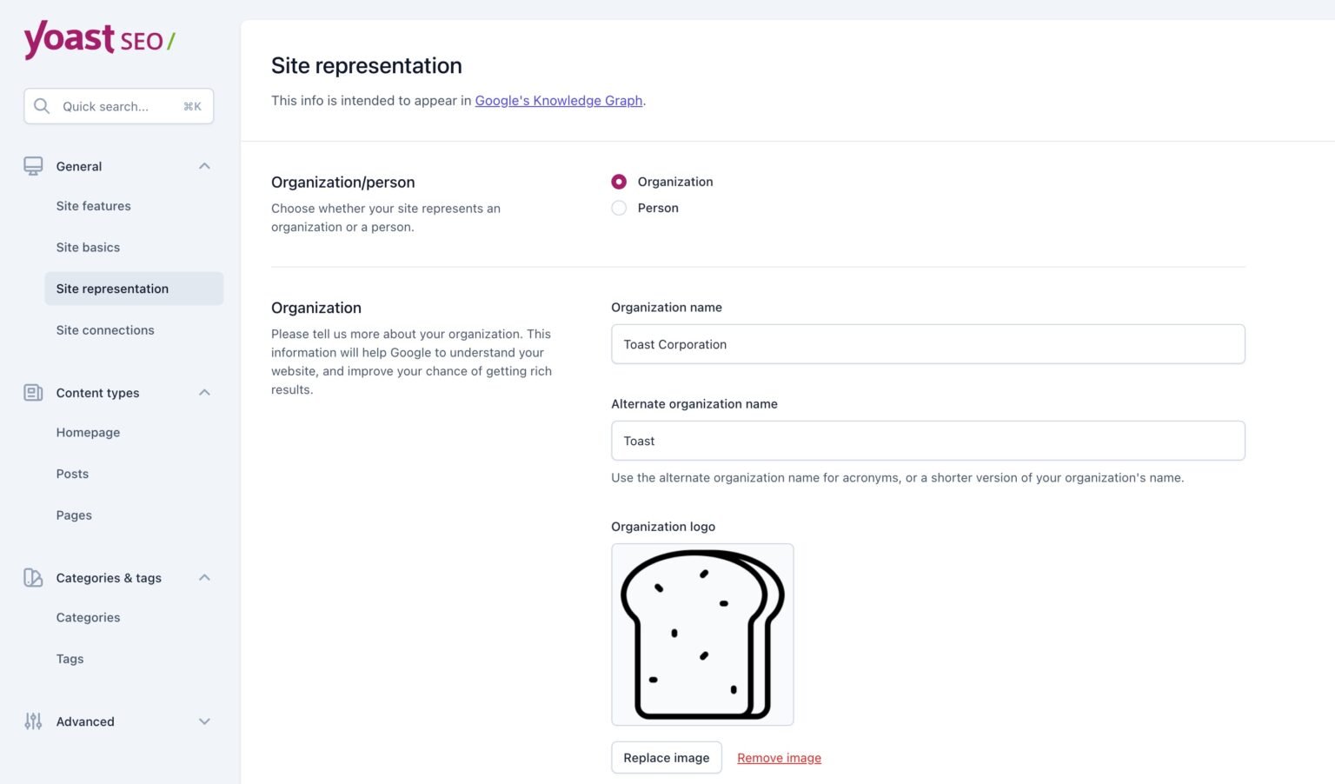The height and width of the screenshot is (784, 1335).
Task: Click the toast organization logo thumbnail
Action: [702, 634]
